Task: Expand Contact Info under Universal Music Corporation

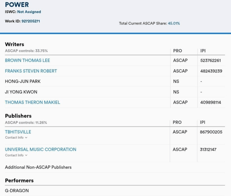Action: pos(16,155)
